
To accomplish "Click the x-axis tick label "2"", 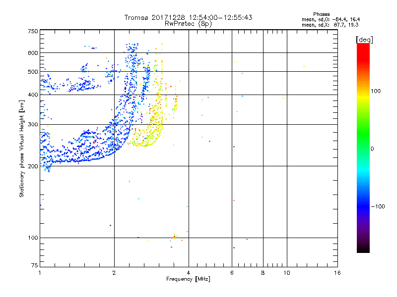I will [x=114, y=273].
